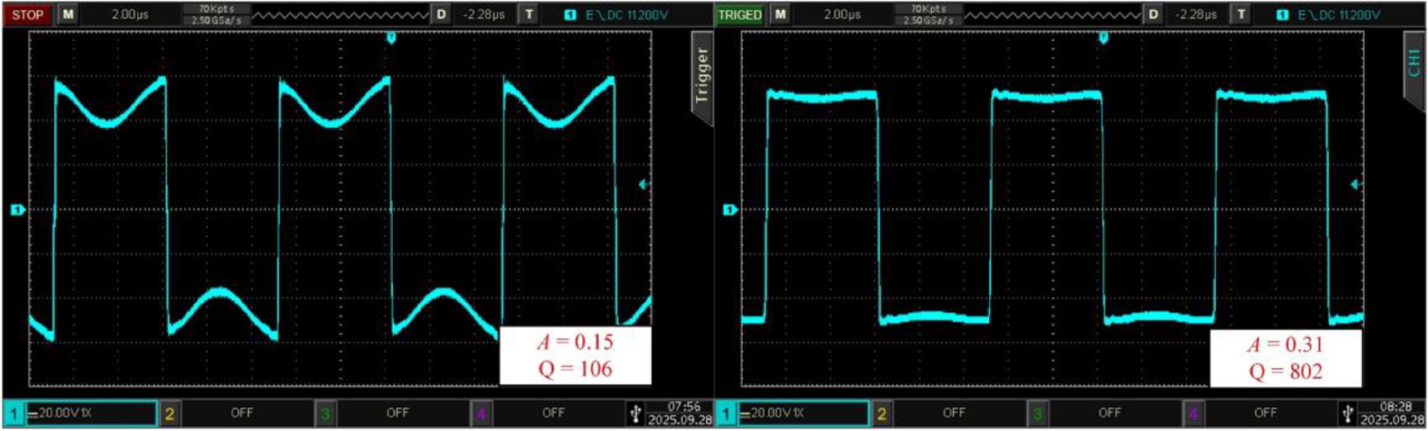This screenshot has width=1428, height=431.
Task: Click the USB icon on TRIGED screen
Action: coord(1348,413)
